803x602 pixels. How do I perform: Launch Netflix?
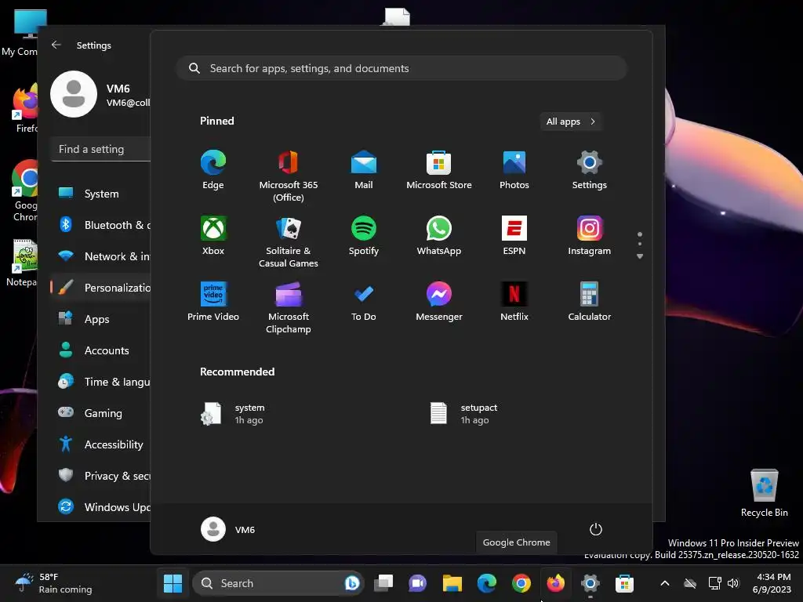tap(514, 302)
